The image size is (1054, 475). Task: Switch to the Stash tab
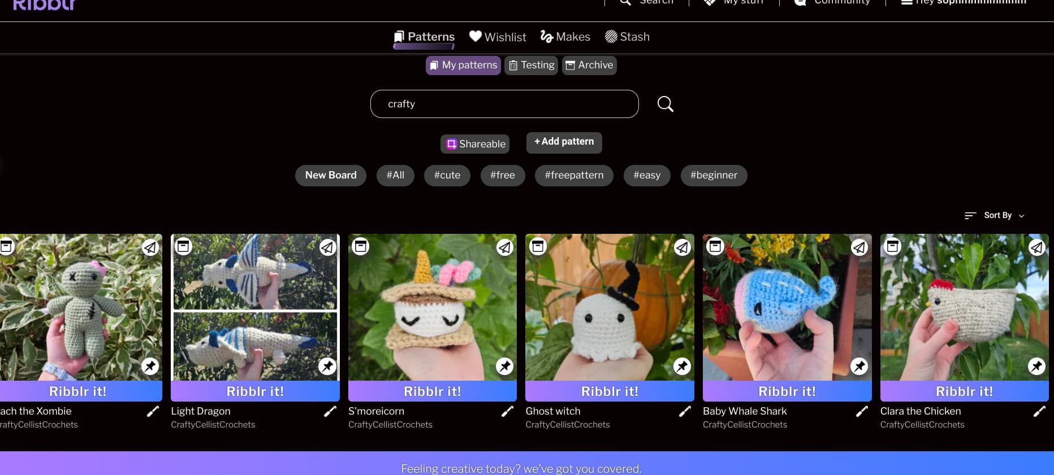[627, 37]
